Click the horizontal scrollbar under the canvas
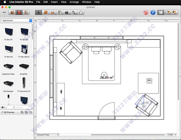Image resolution: width=181 pixels, height=140 pixels. [x=128, y=135]
